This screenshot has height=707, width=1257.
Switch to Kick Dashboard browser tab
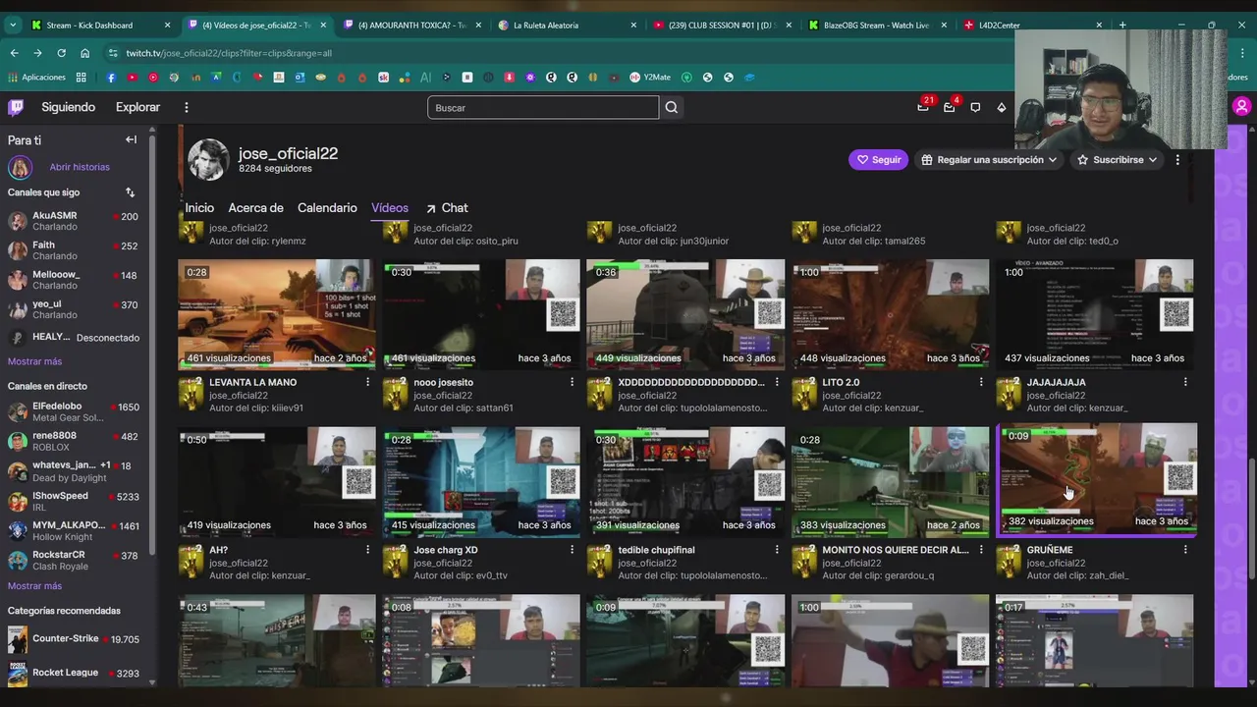click(100, 25)
